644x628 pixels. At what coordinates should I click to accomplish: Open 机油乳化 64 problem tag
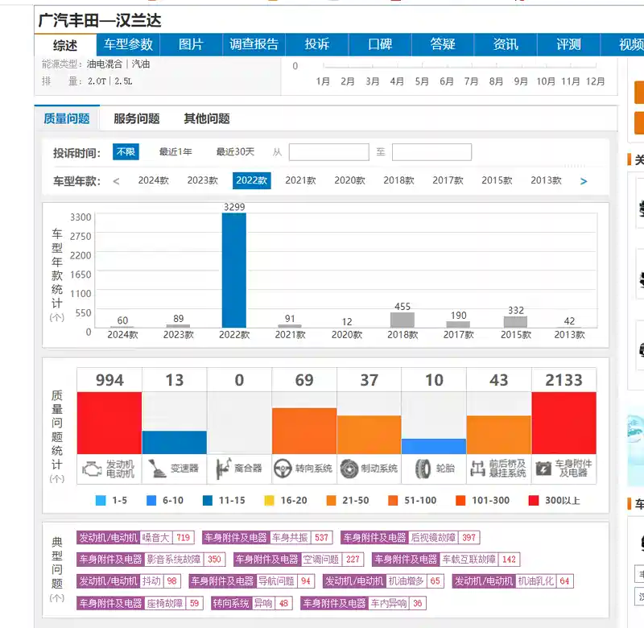[x=513, y=581]
